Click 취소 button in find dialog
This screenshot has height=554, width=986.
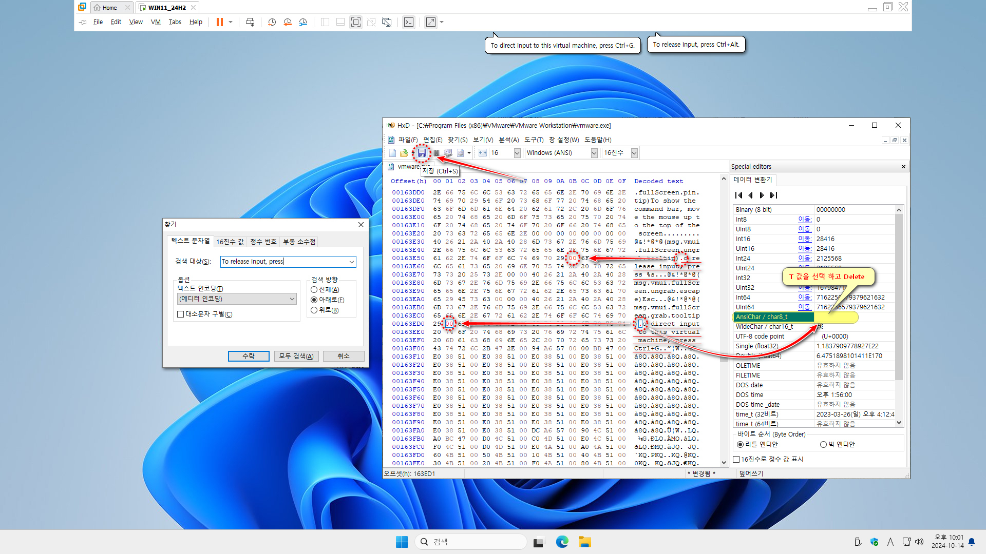(x=344, y=356)
